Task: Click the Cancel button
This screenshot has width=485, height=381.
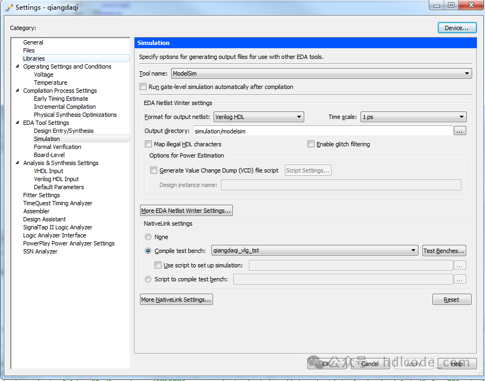Action: pyautogui.click(x=370, y=364)
